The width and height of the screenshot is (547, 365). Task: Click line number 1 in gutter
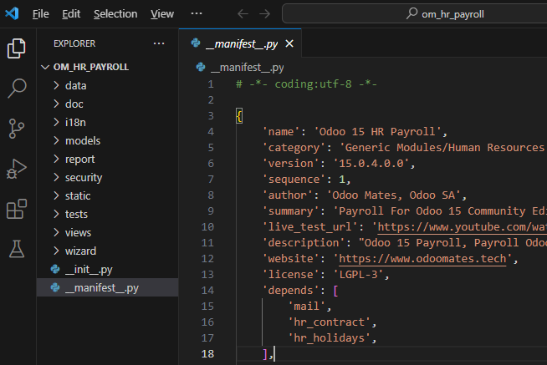pos(211,84)
